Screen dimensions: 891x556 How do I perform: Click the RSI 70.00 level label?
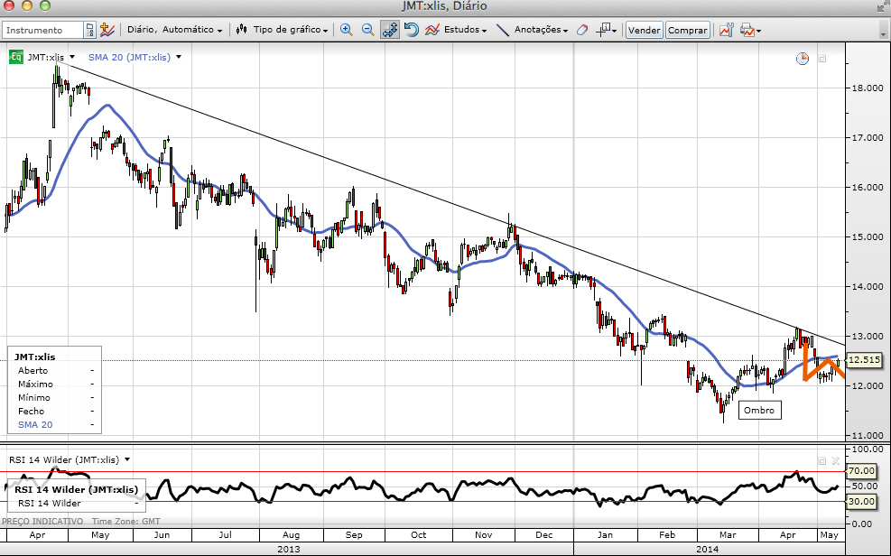tap(861, 470)
